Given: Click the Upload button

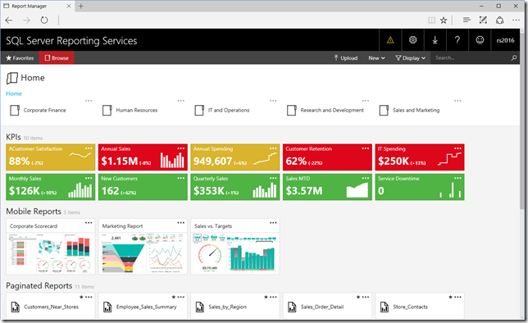Looking at the screenshot, I should coord(346,58).
